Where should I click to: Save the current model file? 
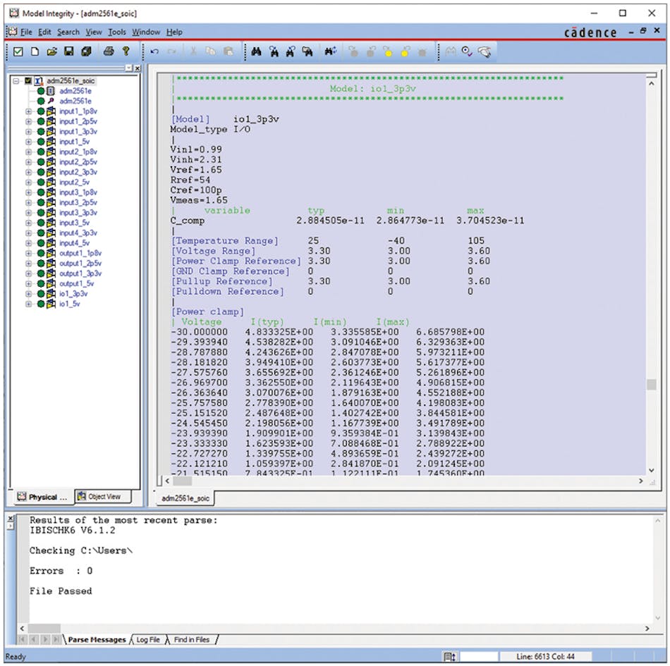pos(70,51)
